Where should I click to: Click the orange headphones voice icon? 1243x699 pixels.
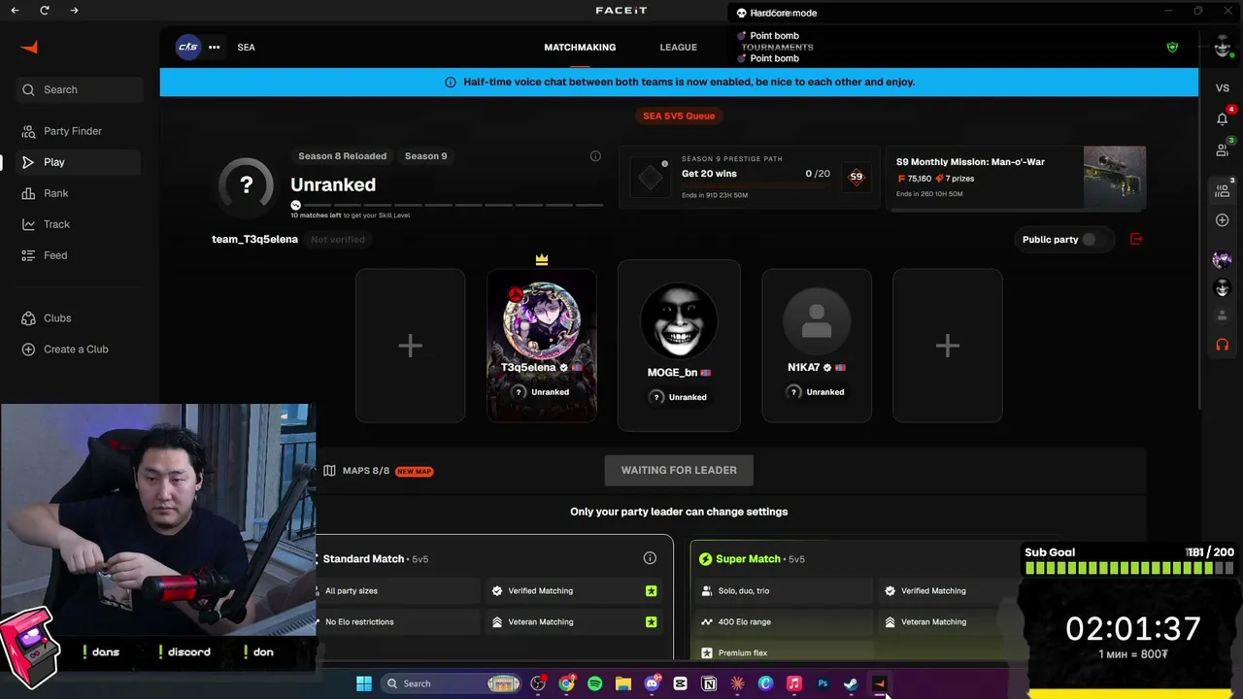coord(1222,345)
